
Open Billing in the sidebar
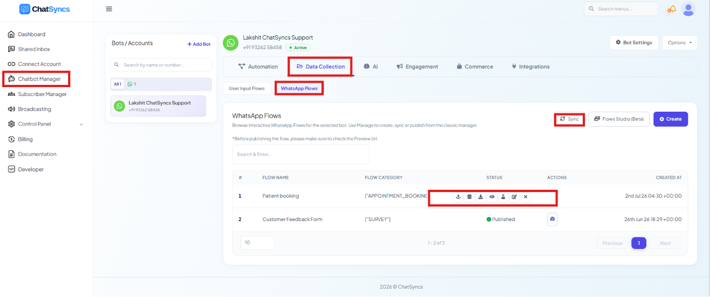pyautogui.click(x=25, y=139)
